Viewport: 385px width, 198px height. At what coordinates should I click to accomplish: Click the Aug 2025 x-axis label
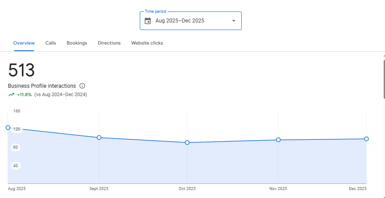click(x=17, y=189)
